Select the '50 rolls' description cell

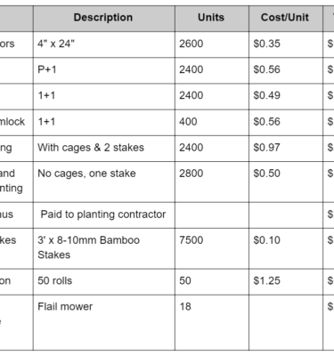point(104,282)
